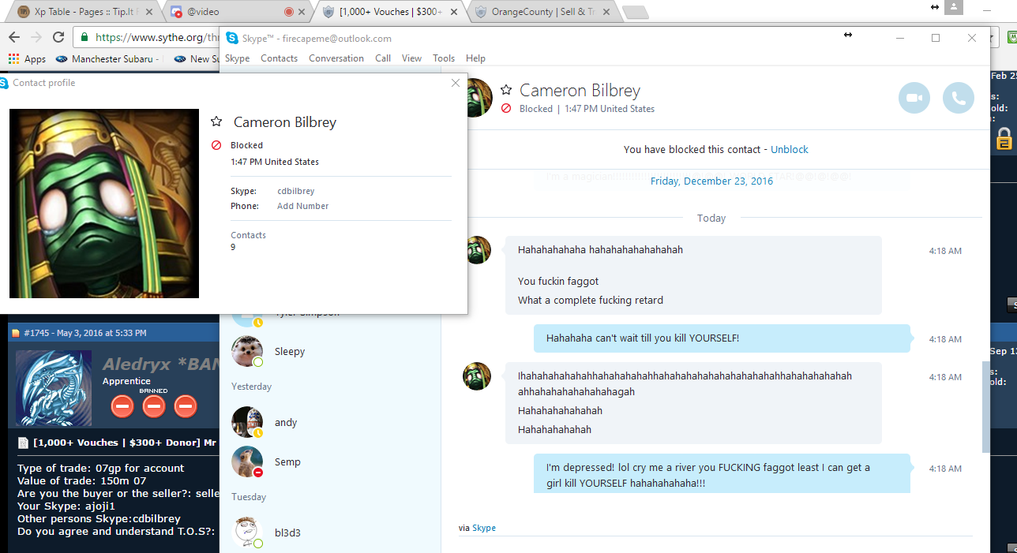Viewport: 1017px width, 553px height.
Task: Click the Contacts count 9
Action: [x=233, y=247]
